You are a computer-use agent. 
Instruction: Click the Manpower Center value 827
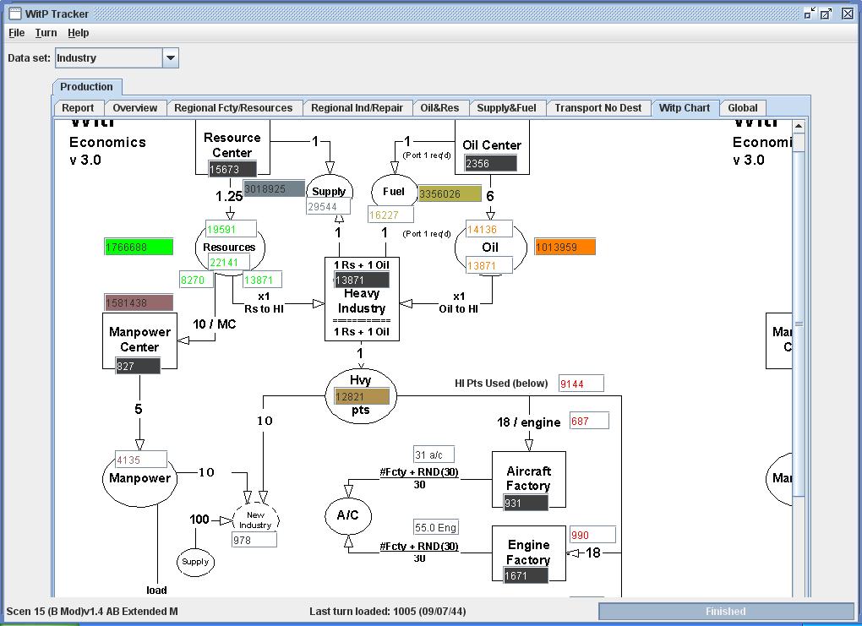click(x=138, y=366)
